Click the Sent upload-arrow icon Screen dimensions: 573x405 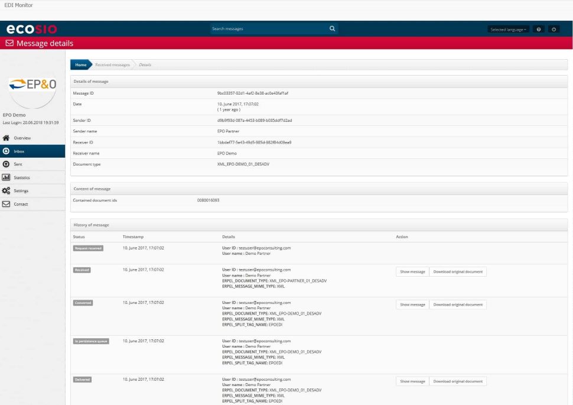[x=6, y=164]
